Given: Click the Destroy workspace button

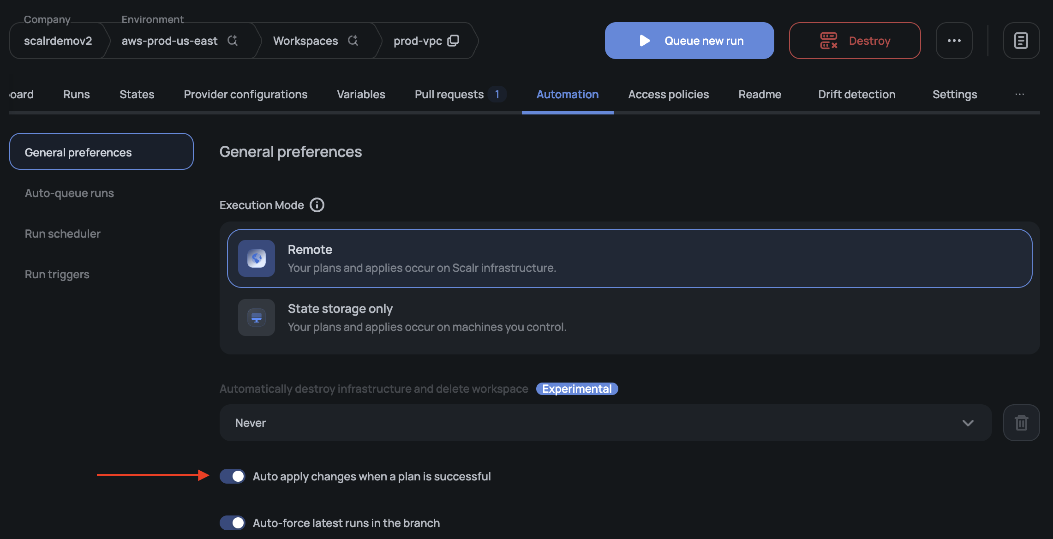Looking at the screenshot, I should [x=855, y=41].
